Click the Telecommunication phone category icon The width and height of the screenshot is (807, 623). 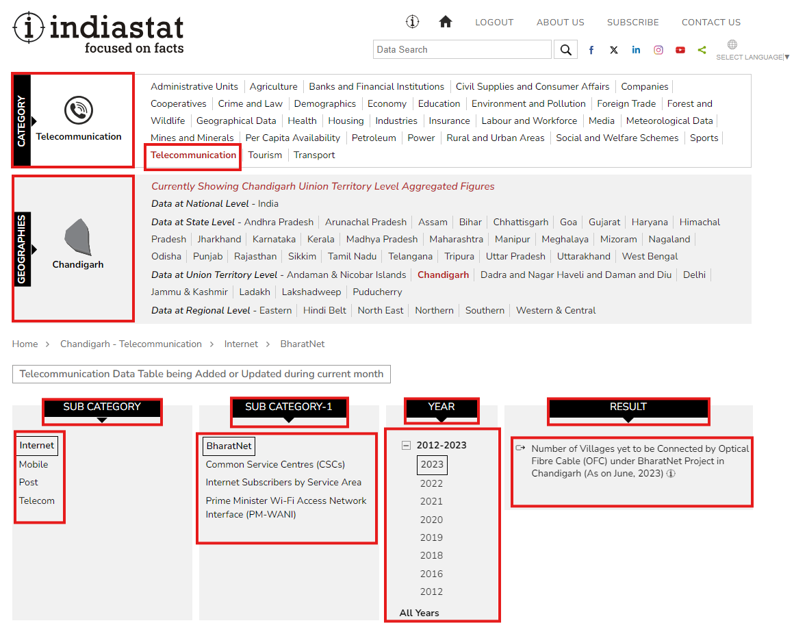[x=79, y=110]
